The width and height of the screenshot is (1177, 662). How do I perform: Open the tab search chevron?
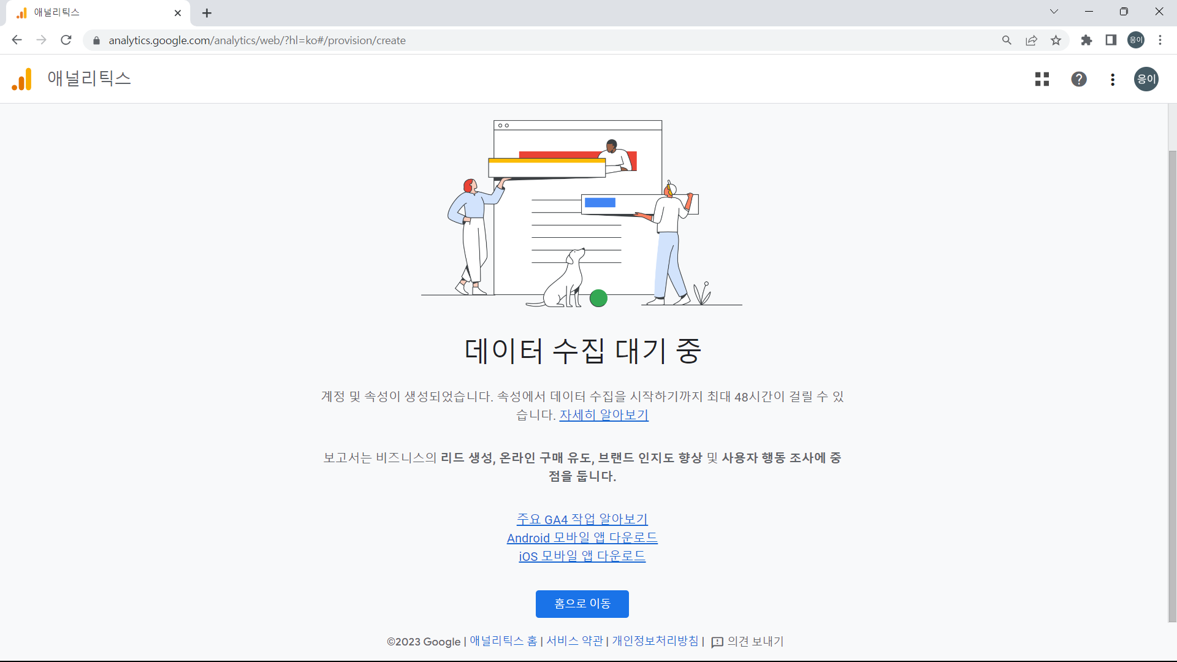1054,11
